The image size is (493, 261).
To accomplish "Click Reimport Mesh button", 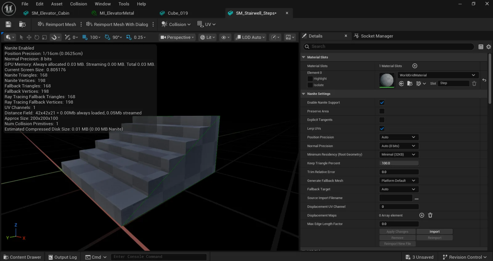I will tap(57, 24).
